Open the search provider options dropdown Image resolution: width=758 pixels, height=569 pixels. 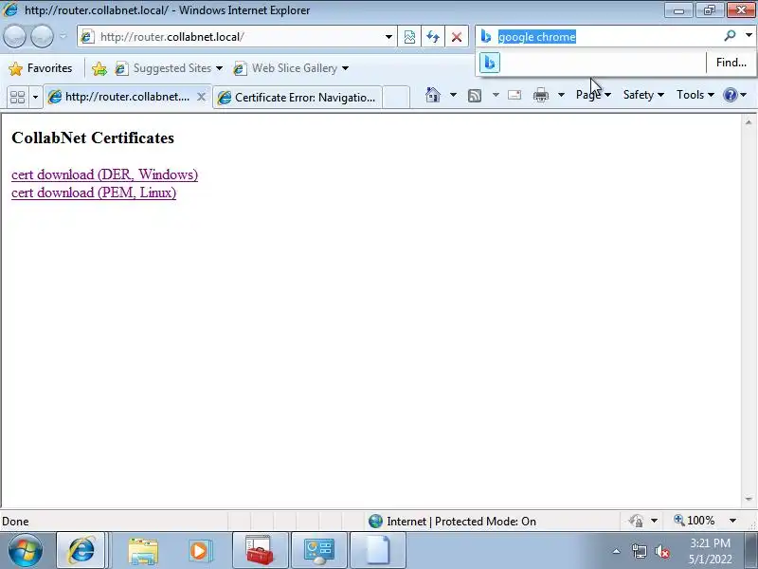[x=749, y=35]
